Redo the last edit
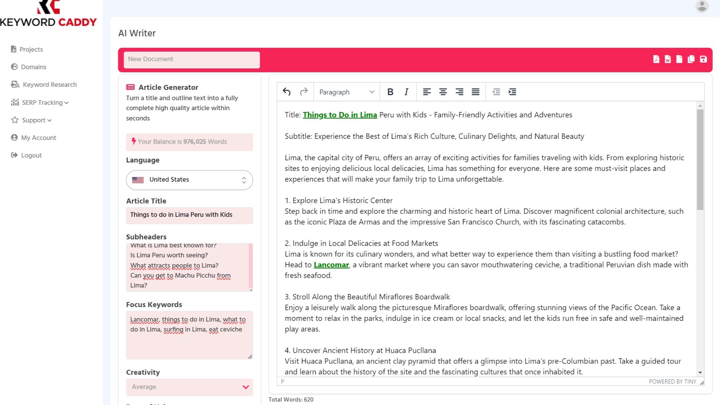 pyautogui.click(x=304, y=92)
